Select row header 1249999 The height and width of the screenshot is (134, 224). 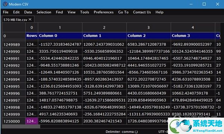click(x=14, y=114)
